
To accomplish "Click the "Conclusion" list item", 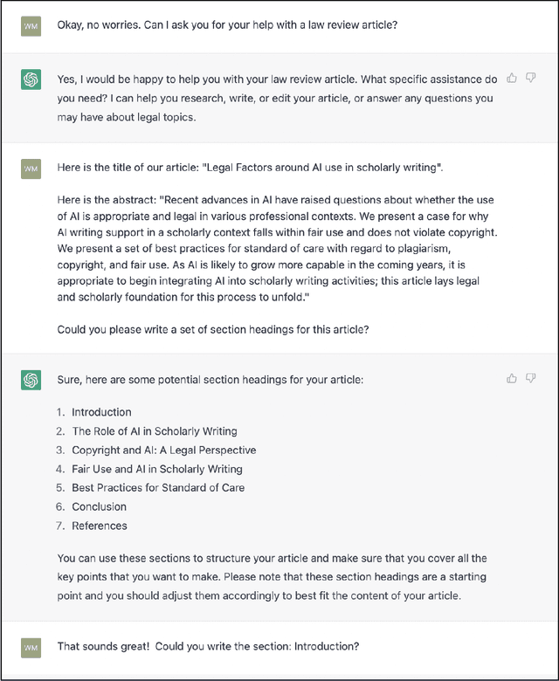I will [99, 507].
